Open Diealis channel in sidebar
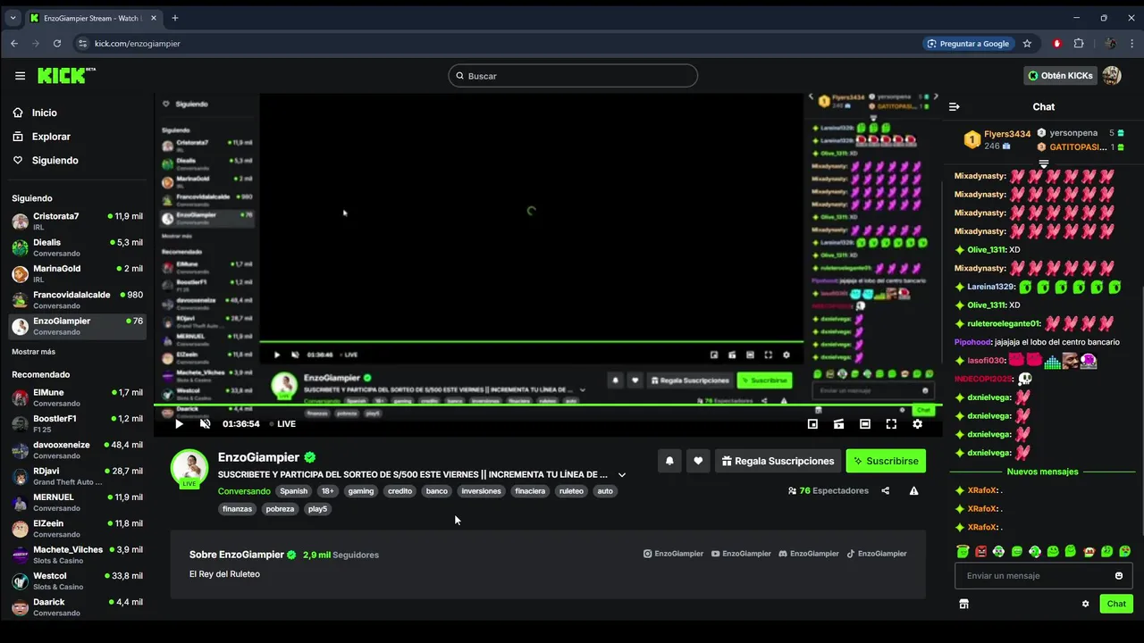1144x643 pixels. [x=77, y=247]
